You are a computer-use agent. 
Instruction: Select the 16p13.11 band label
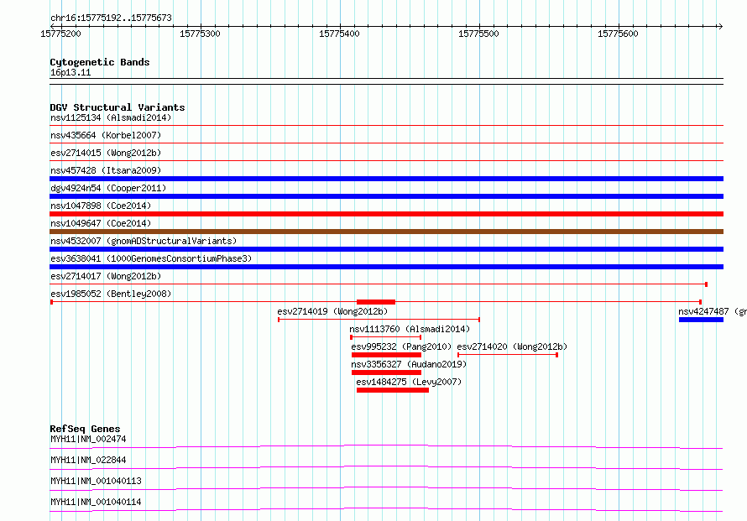71,72
